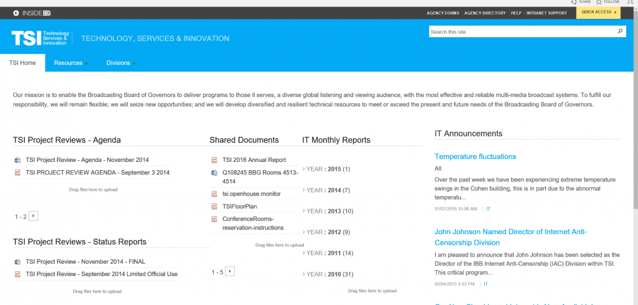Expand YEAR 2012 group
Viewport: 638px width, 305px height.
tap(304, 232)
